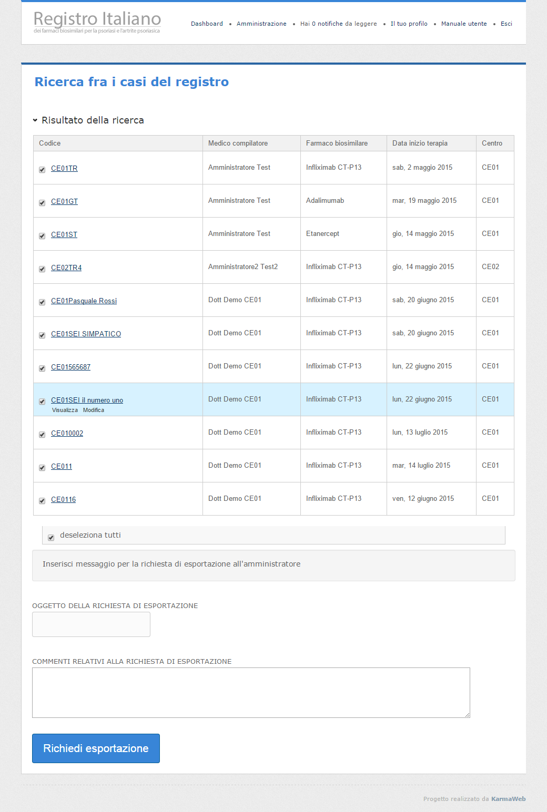Uncheck the CE01TR row checkbox
The width and height of the screenshot is (547, 812).
(42, 170)
